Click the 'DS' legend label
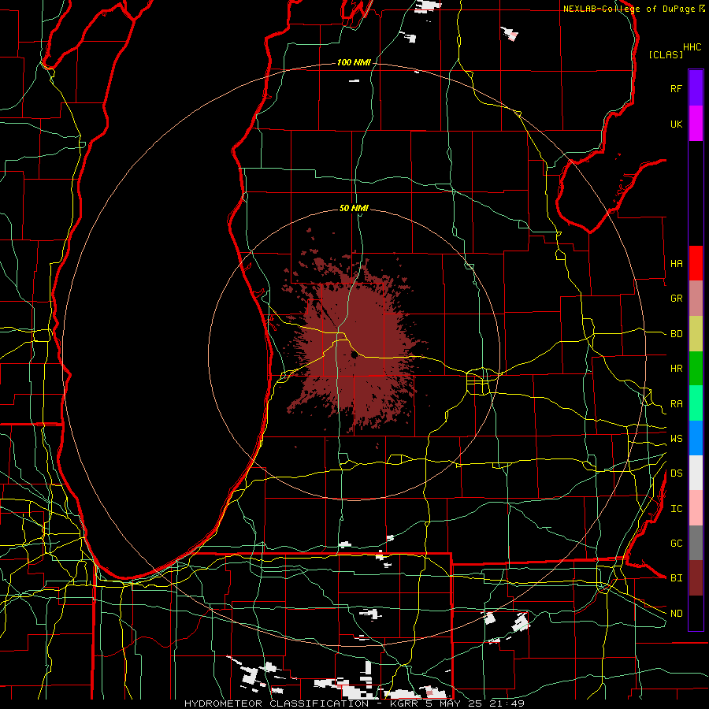Image resolution: width=709 pixels, height=709 pixels. point(676,473)
